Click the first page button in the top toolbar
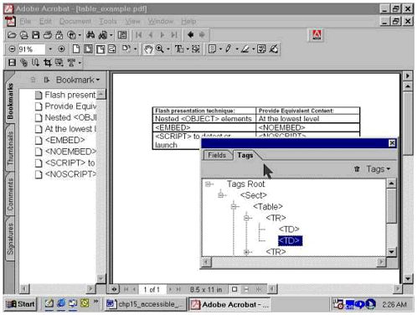Image resolution: width=418 pixels, height=315 pixels. coord(138,35)
